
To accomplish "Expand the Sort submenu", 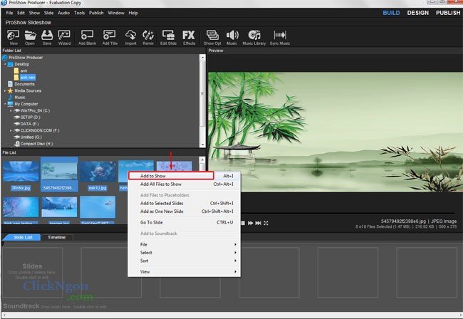I will [184, 261].
